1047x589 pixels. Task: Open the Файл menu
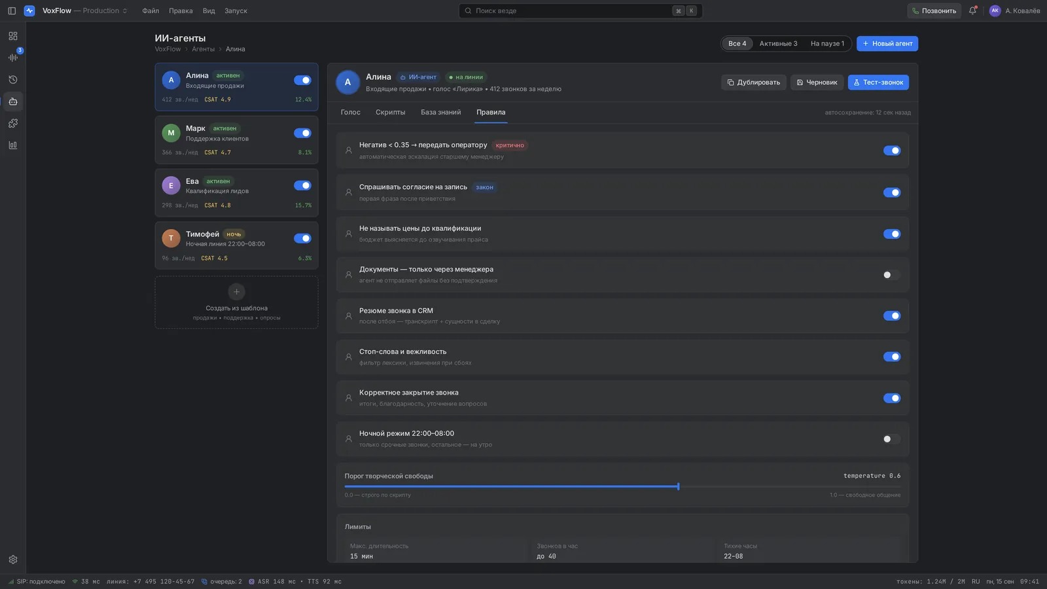[151, 10]
